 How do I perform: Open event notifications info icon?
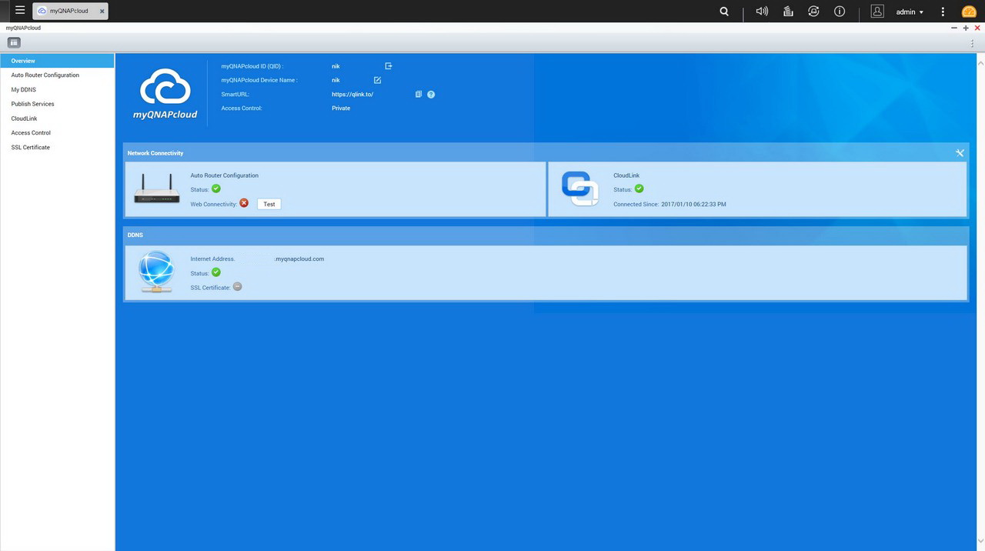(840, 12)
